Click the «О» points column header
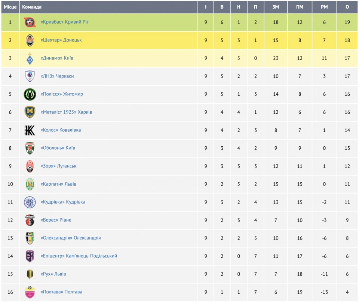359x302 pixels. pyautogui.click(x=347, y=7)
